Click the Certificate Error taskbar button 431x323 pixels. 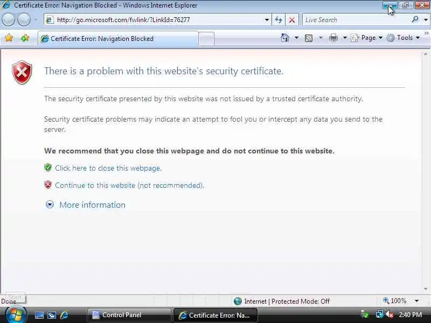(215, 315)
